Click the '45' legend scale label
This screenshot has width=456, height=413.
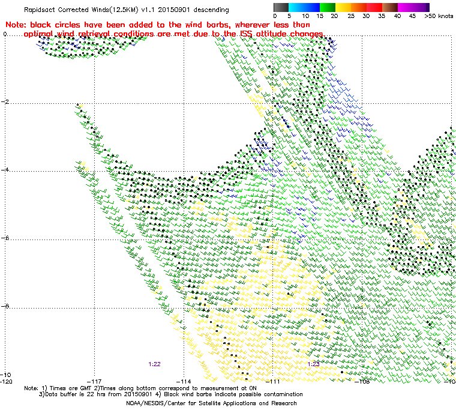(x=412, y=16)
